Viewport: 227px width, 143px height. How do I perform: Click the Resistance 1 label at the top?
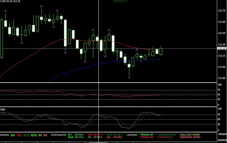(121, 1)
